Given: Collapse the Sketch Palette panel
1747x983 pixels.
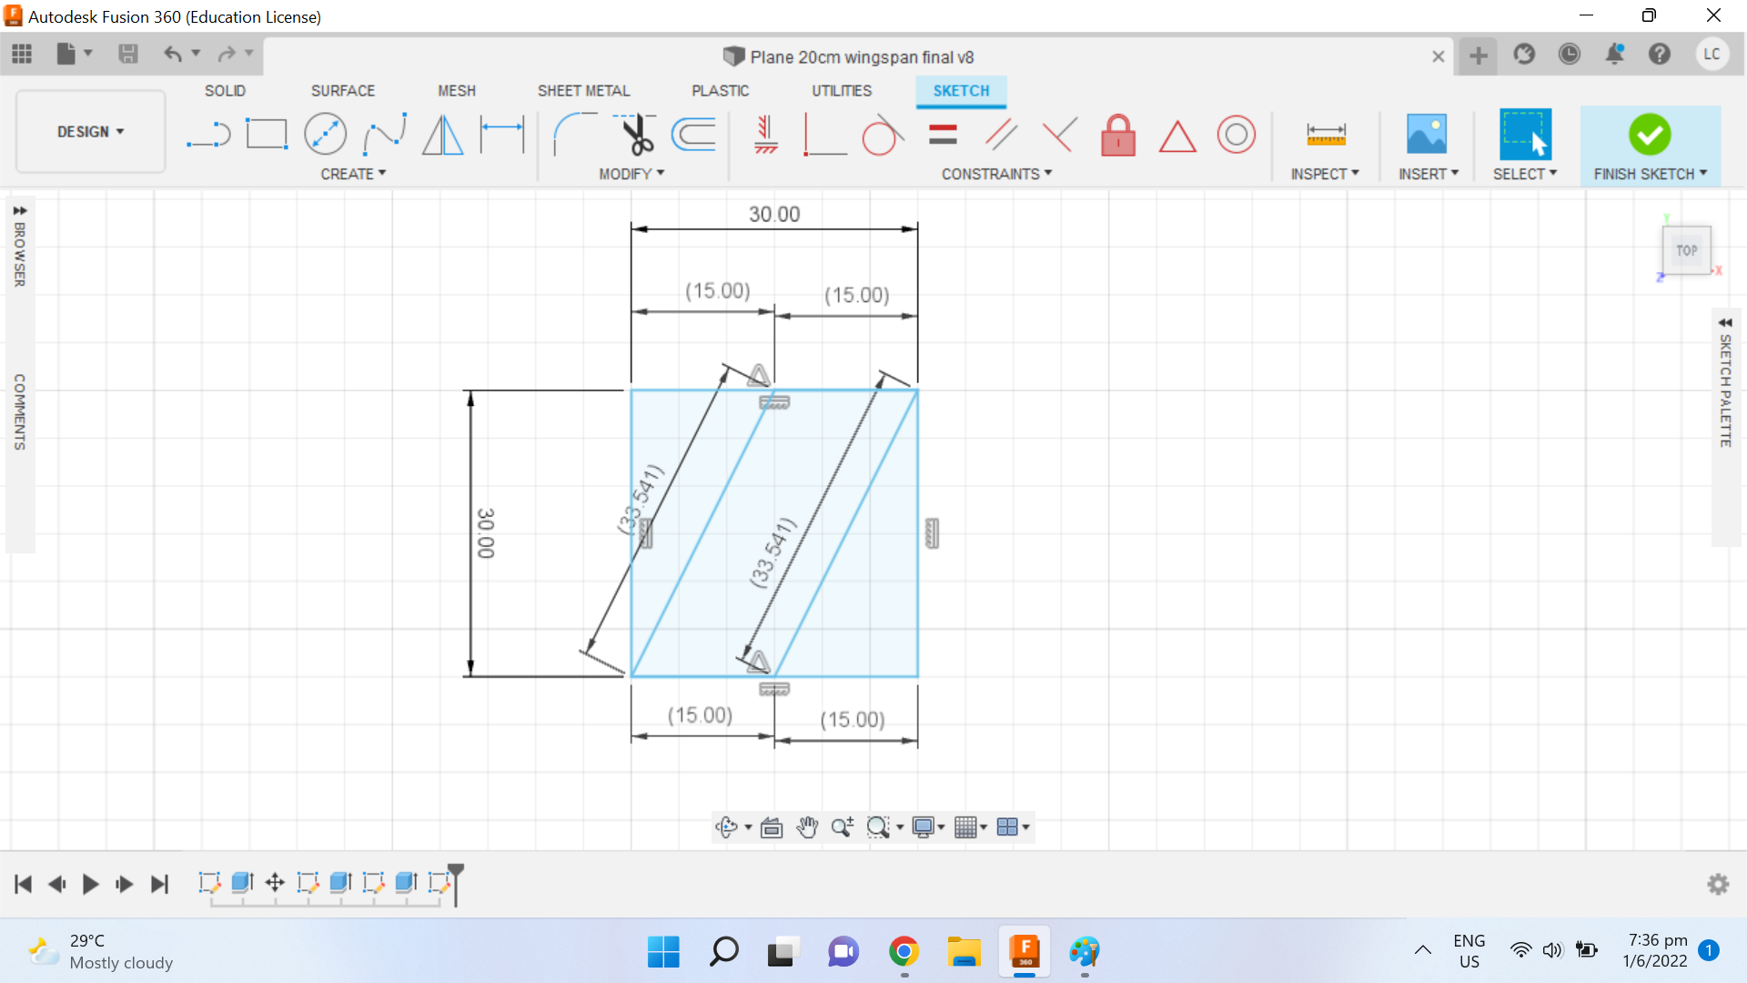Looking at the screenshot, I should pos(1726,323).
